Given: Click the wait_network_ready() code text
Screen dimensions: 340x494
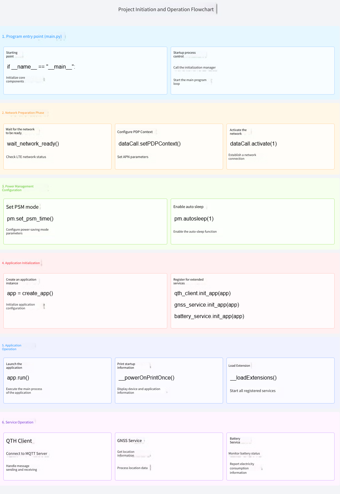Looking at the screenshot, I should (33, 144).
